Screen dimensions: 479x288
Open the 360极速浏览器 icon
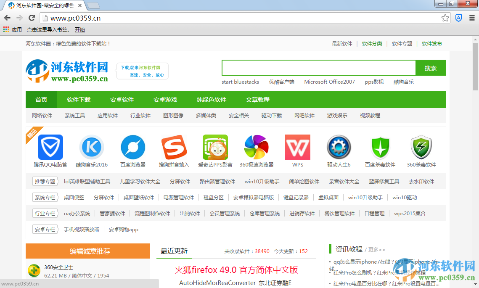pyautogui.click(x=256, y=147)
